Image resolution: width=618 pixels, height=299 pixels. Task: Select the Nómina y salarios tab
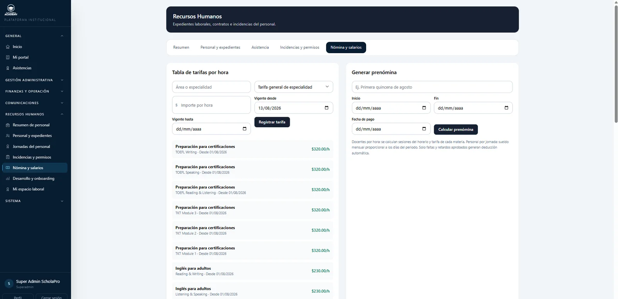click(346, 47)
